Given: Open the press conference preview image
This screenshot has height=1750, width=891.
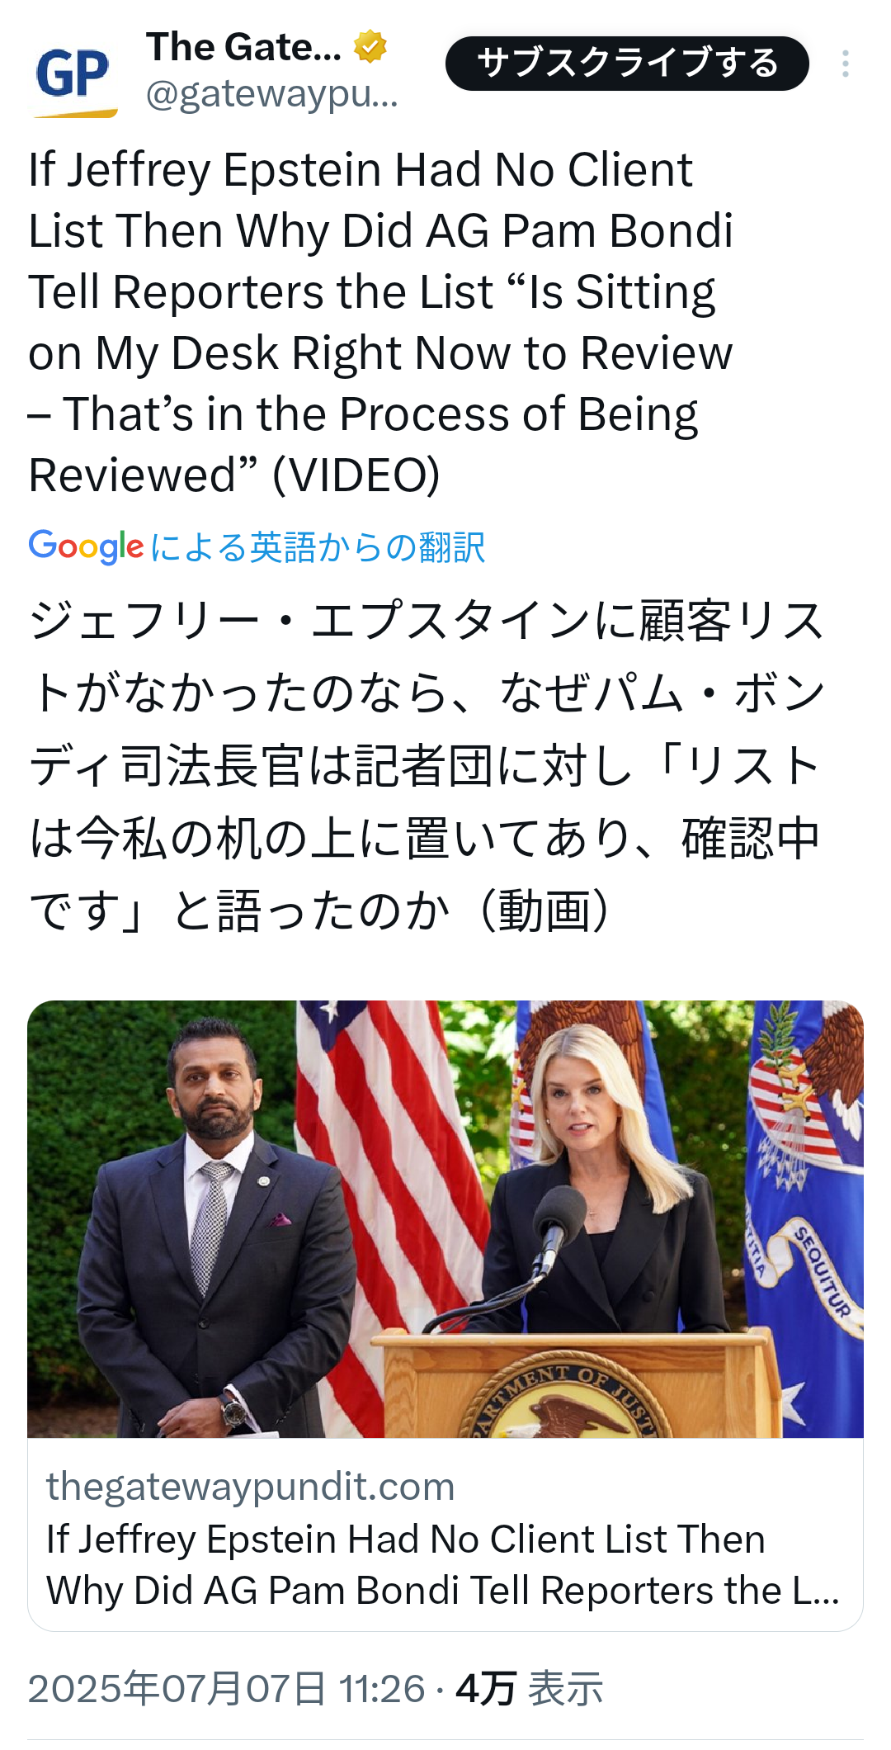Looking at the screenshot, I should pos(445,1219).
